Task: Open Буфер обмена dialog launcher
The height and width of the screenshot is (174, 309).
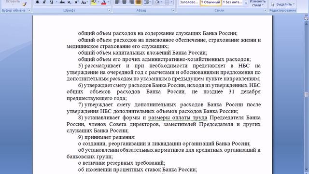Action: pos(29,10)
